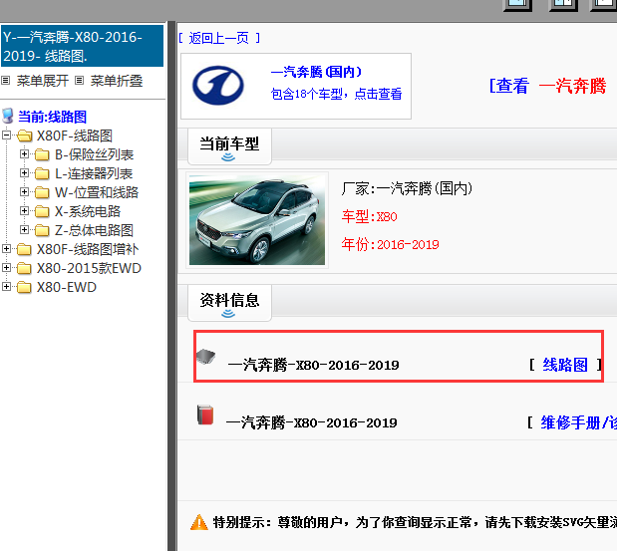Click the vertical splitter between tree and content
The width and height of the screenshot is (617, 551).
pos(171,286)
